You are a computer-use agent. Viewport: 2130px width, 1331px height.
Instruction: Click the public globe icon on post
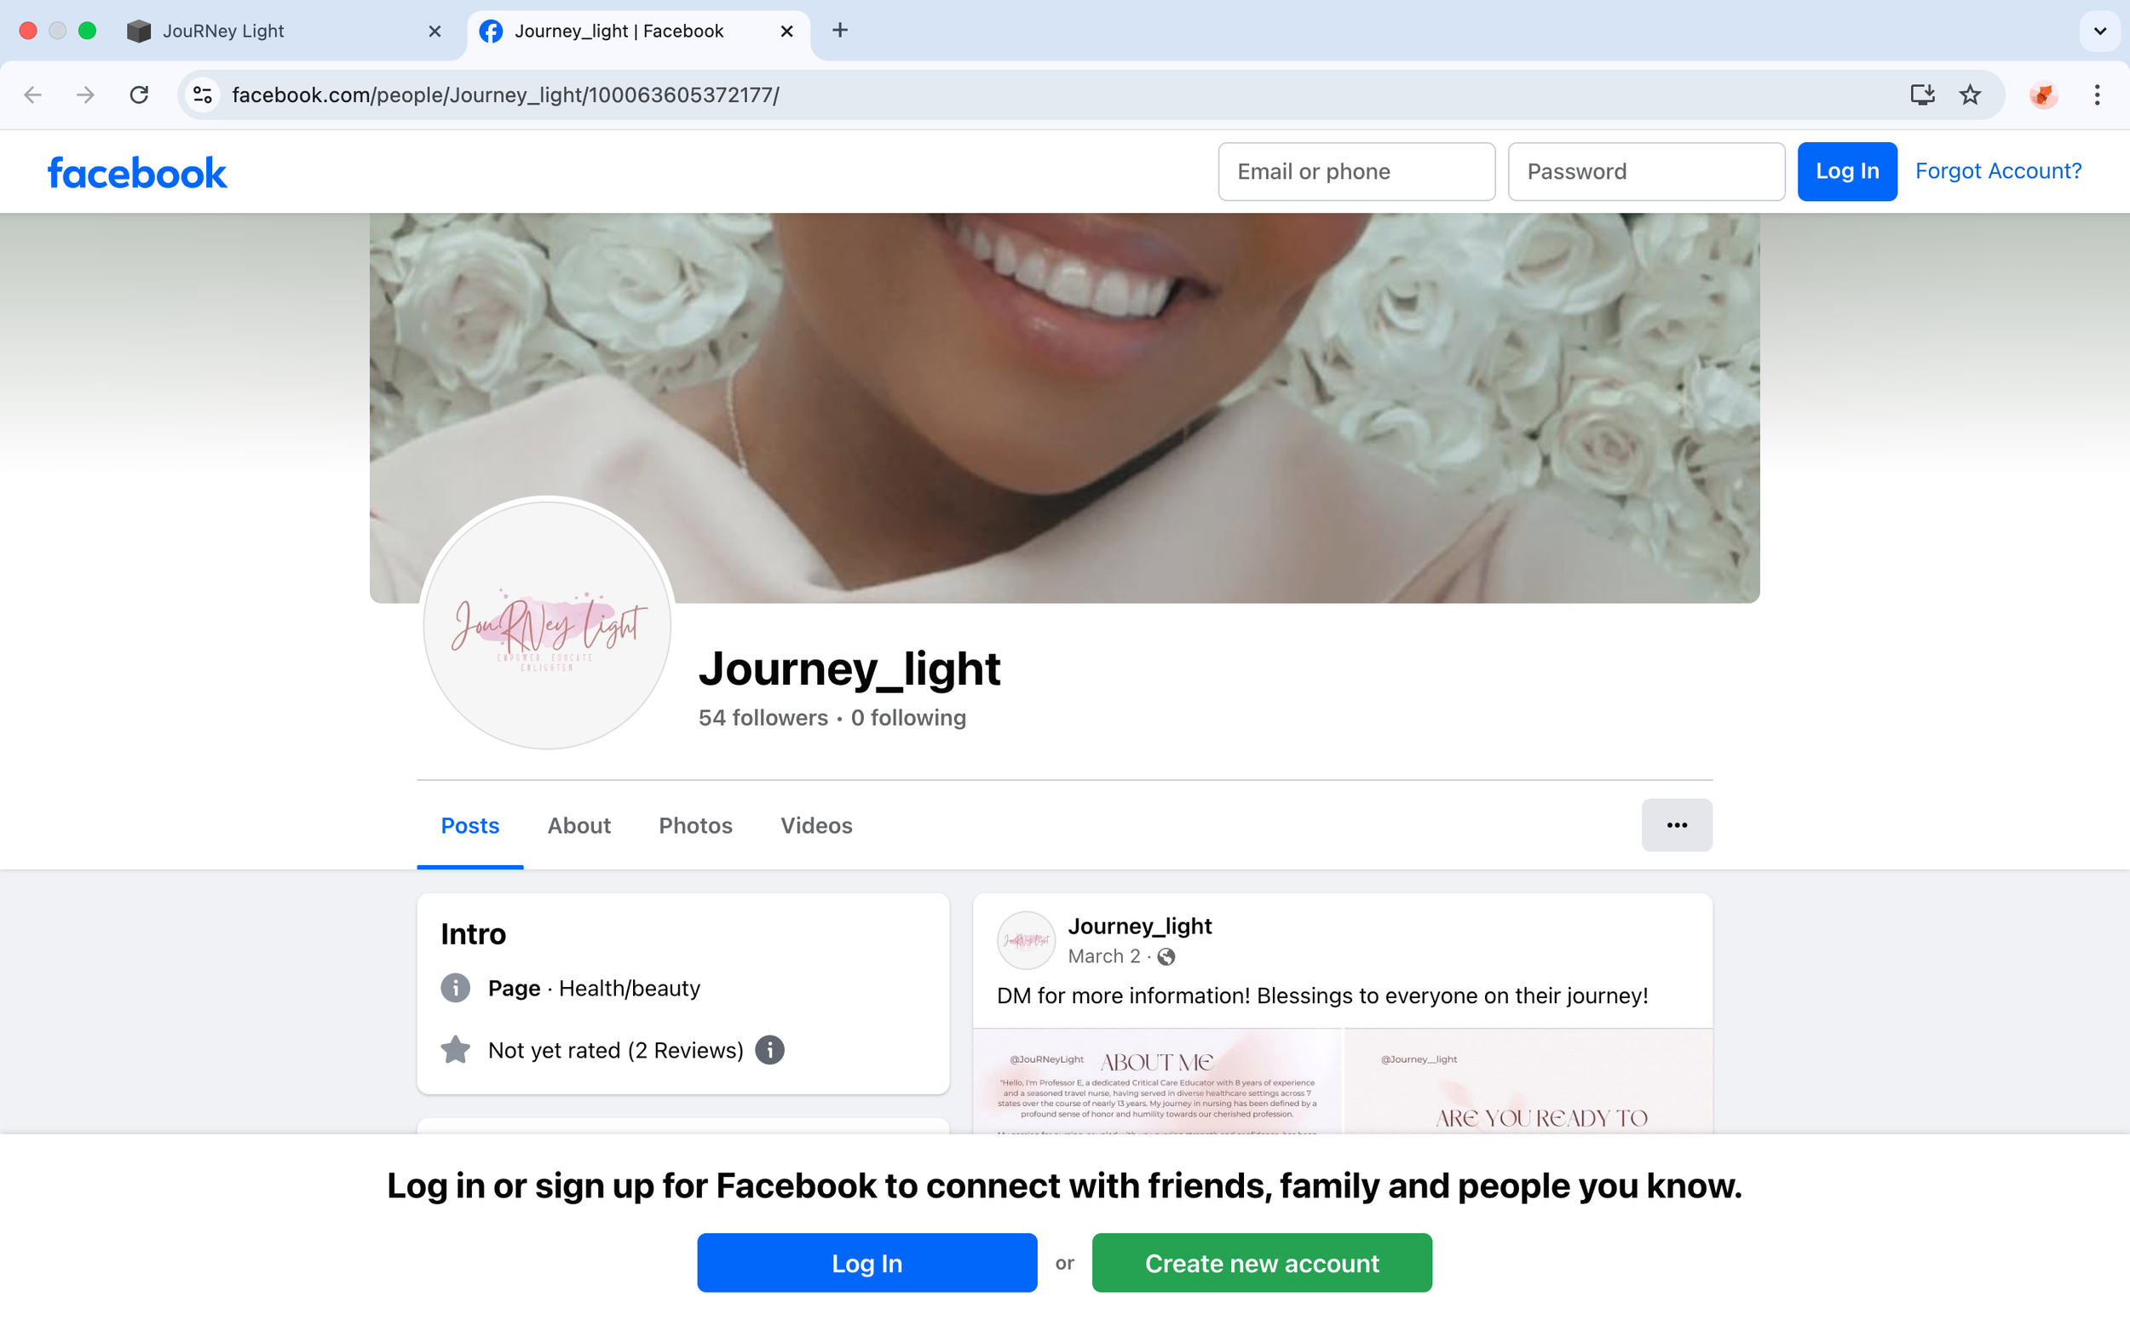pos(1166,957)
